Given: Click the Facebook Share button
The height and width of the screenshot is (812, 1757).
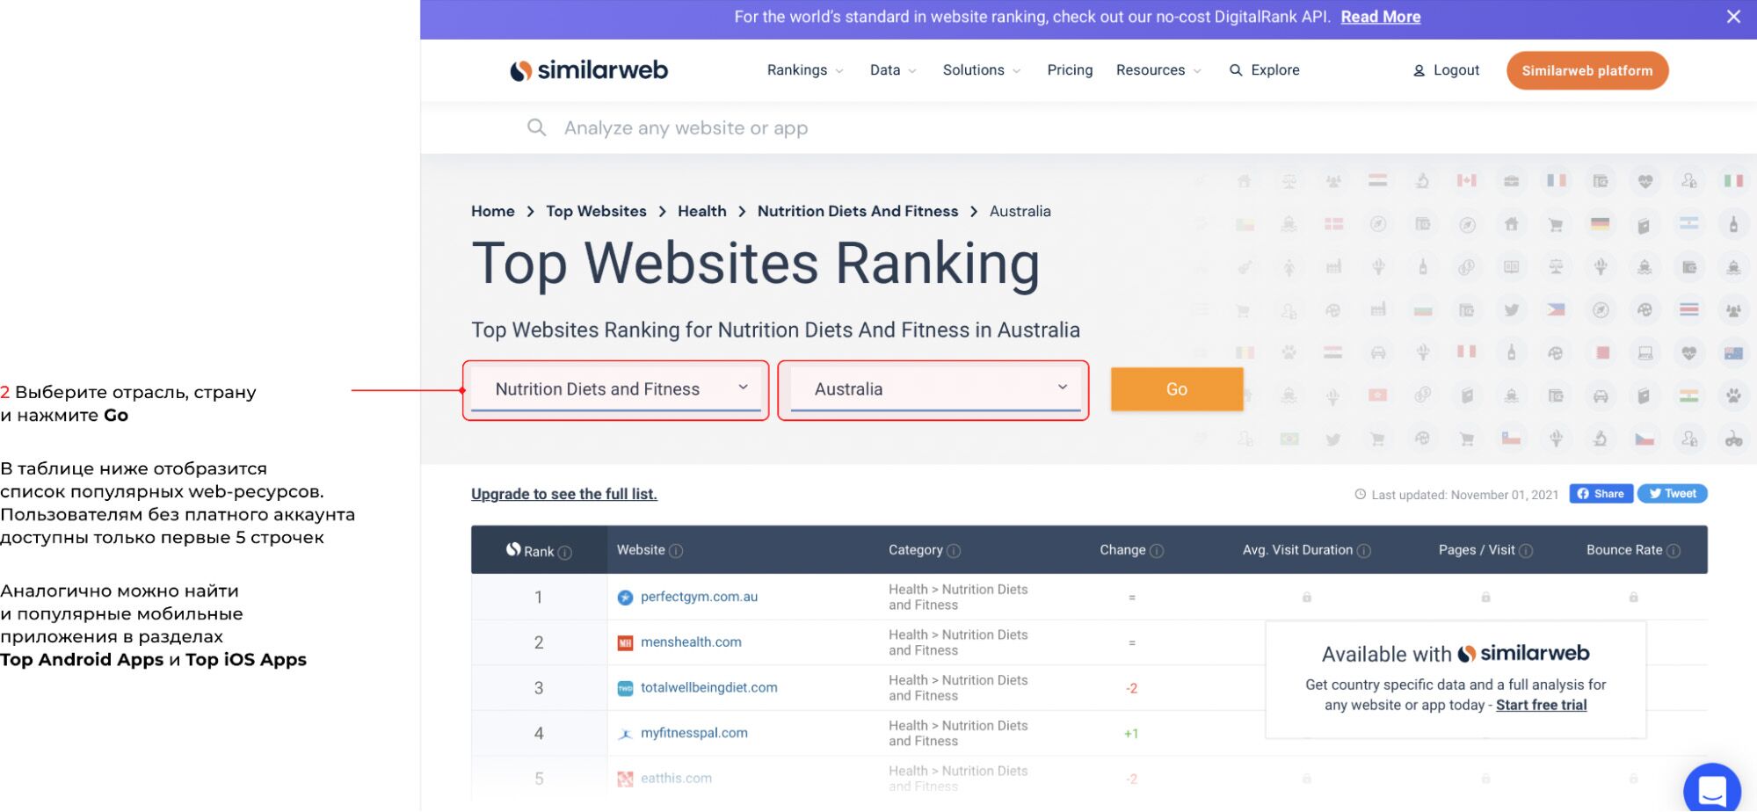Looking at the screenshot, I should click(1601, 494).
